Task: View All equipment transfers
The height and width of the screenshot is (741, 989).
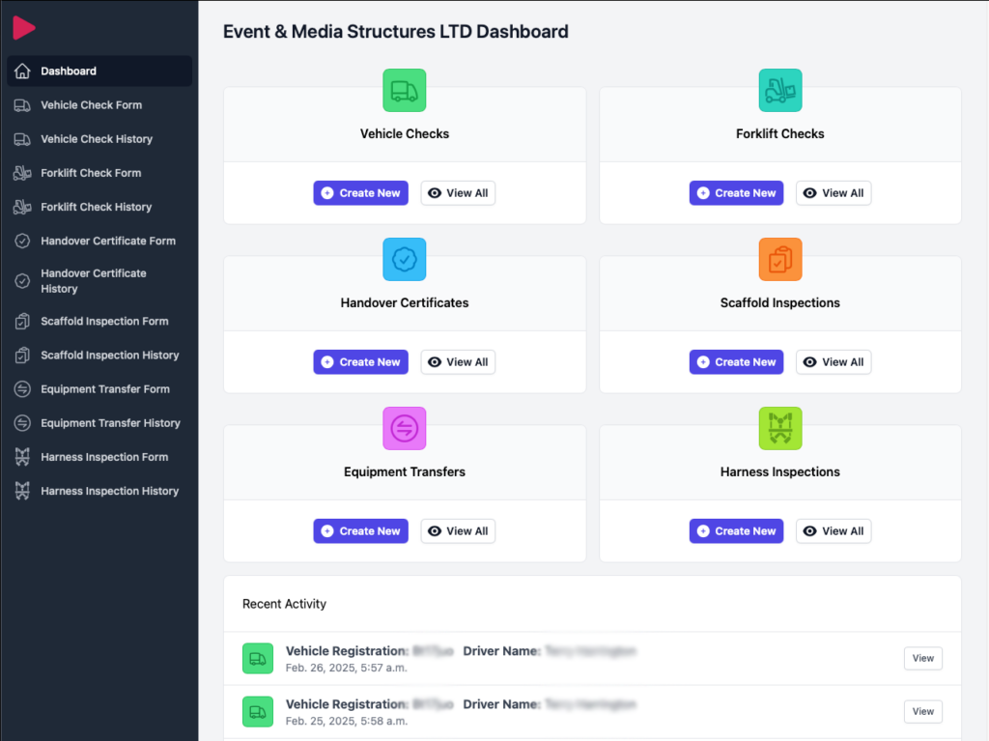Action: click(458, 531)
